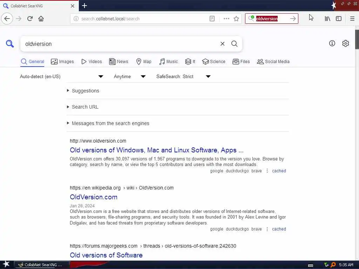Click the http://www.oldversion.com URL text
The width and height of the screenshot is (359, 269).
(x=98, y=141)
